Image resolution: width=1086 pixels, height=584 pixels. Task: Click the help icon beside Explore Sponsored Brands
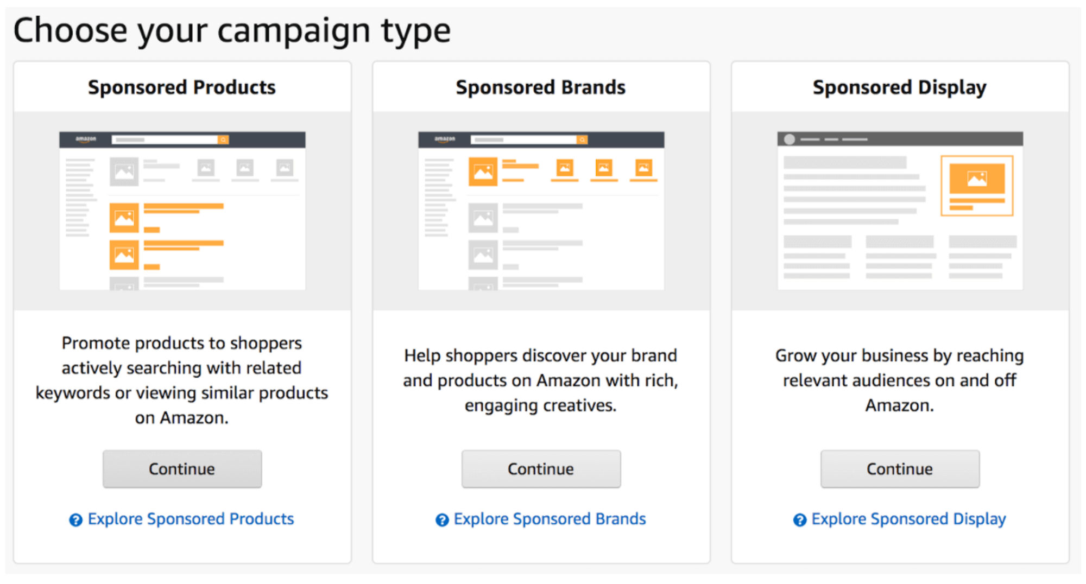(x=442, y=520)
